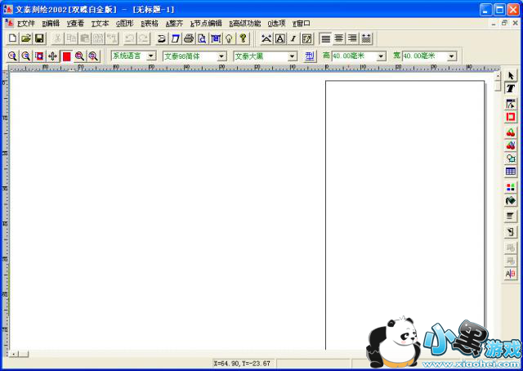Select the overlapping shapes tool
The image size is (523, 371).
[510, 159]
